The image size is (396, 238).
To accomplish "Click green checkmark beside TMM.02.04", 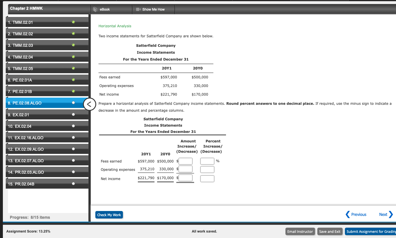I will 74,57.
